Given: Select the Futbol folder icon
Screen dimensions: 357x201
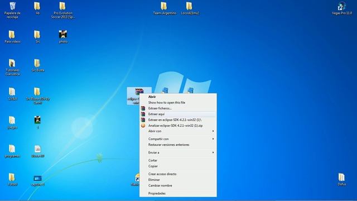Looking at the screenshot, I should point(12,180).
